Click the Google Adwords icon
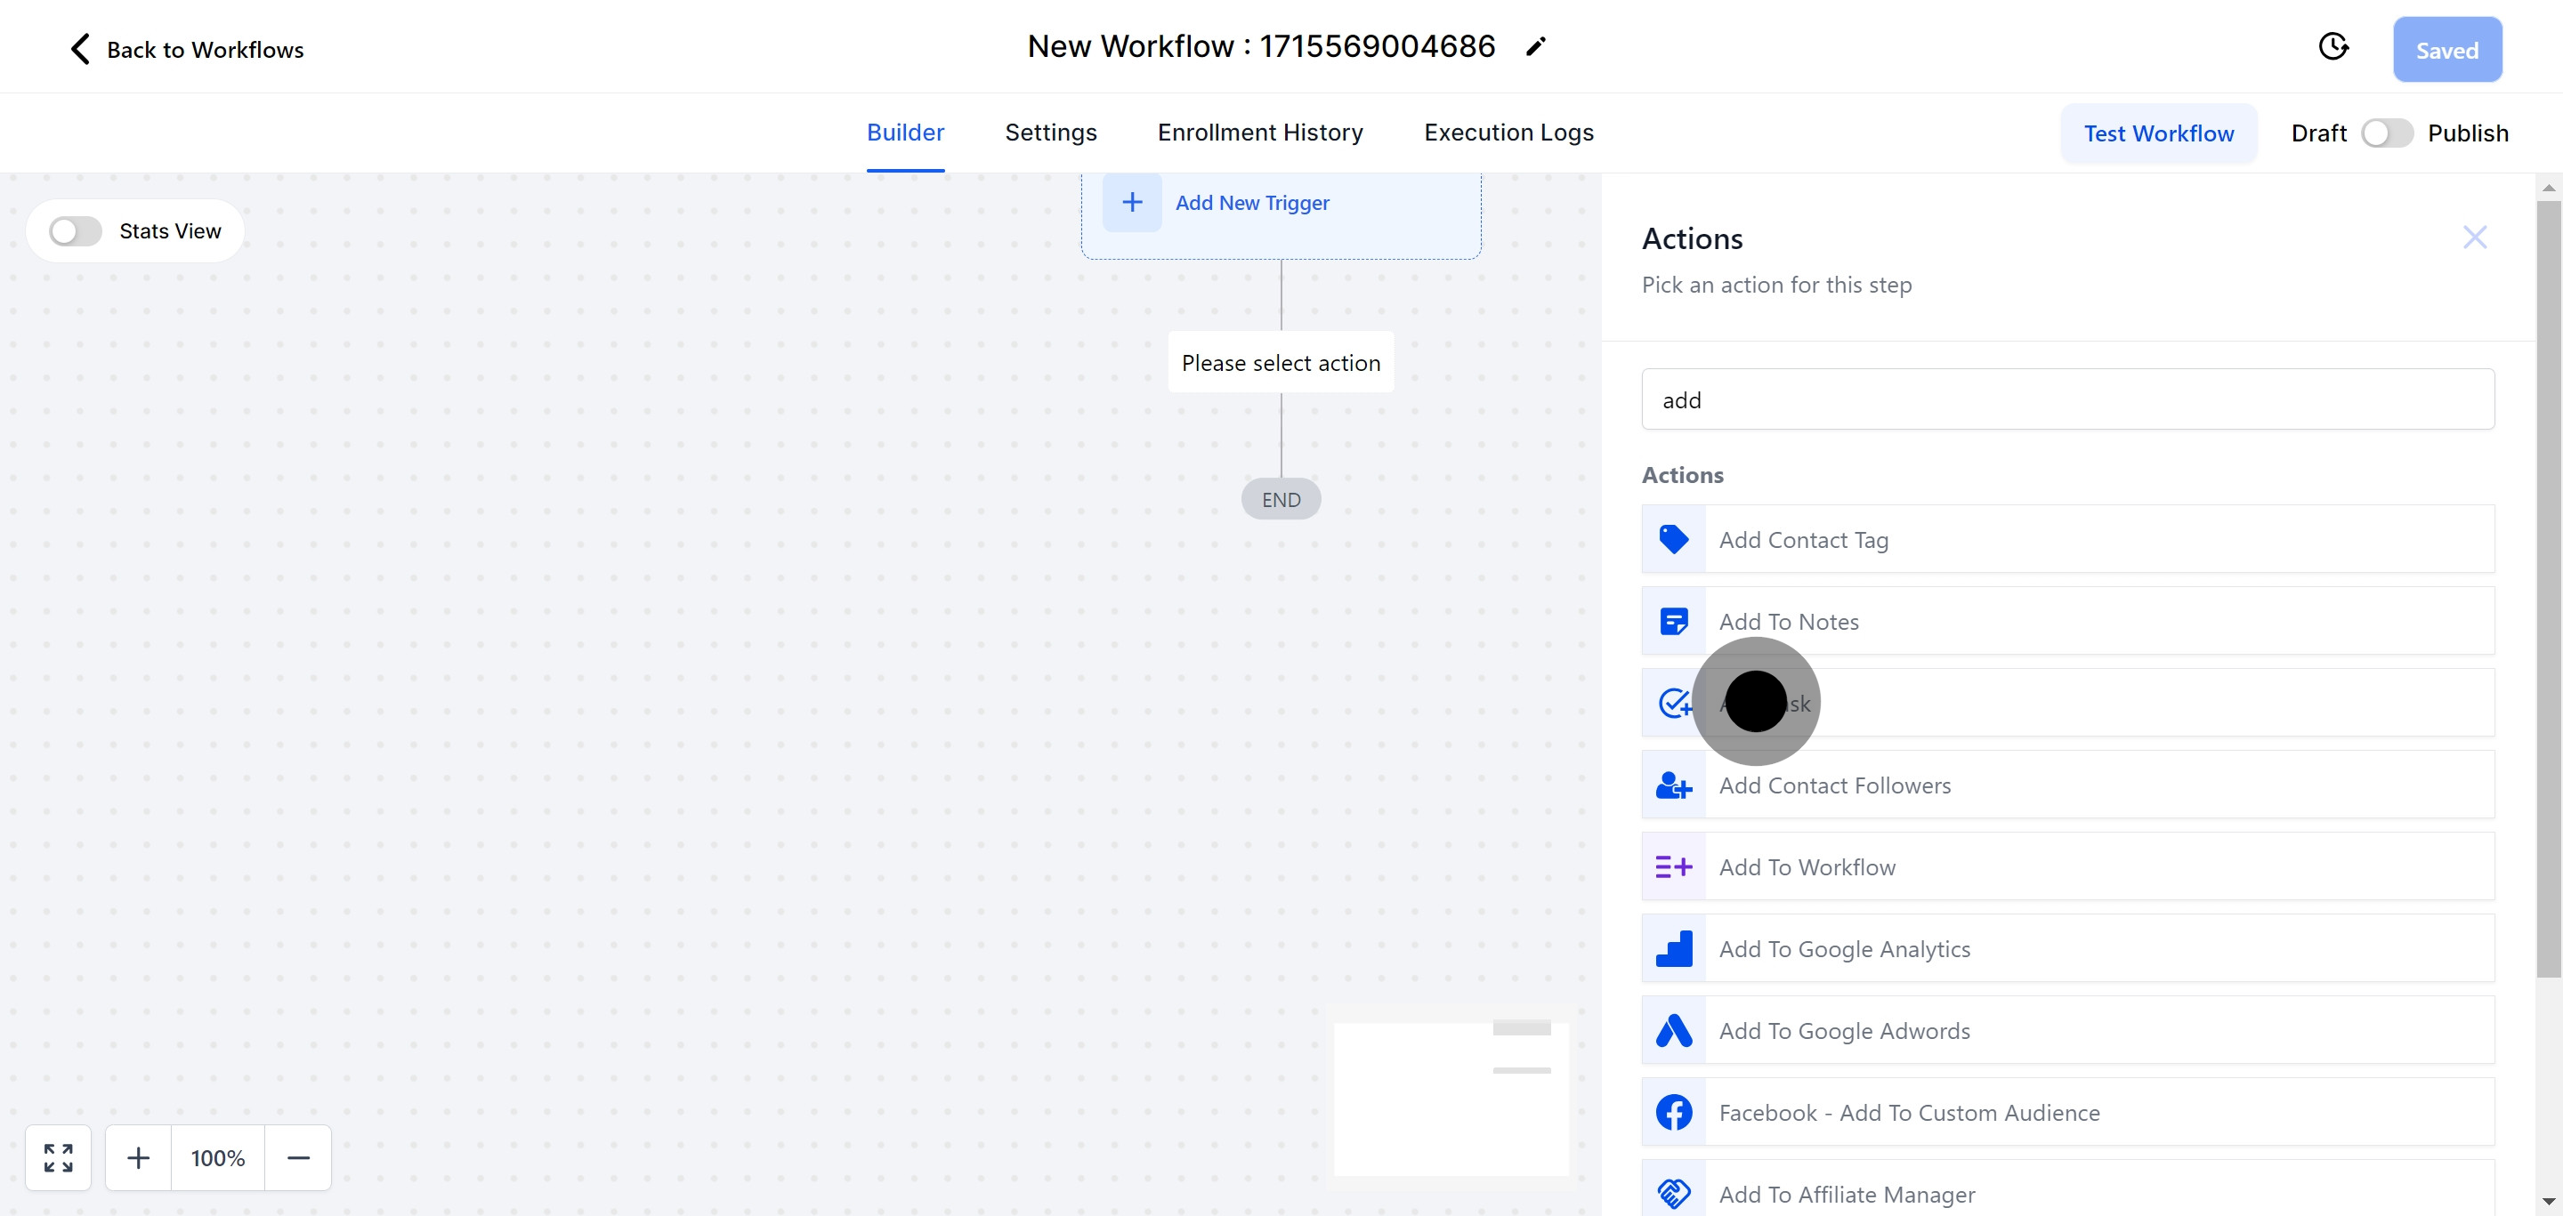2563x1216 pixels. click(x=1673, y=1031)
